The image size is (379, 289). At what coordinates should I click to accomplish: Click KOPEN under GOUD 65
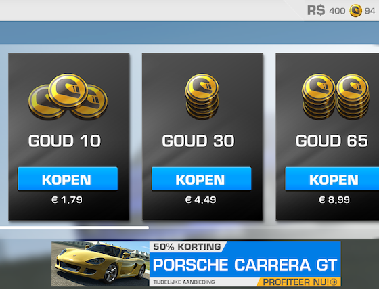332,179
